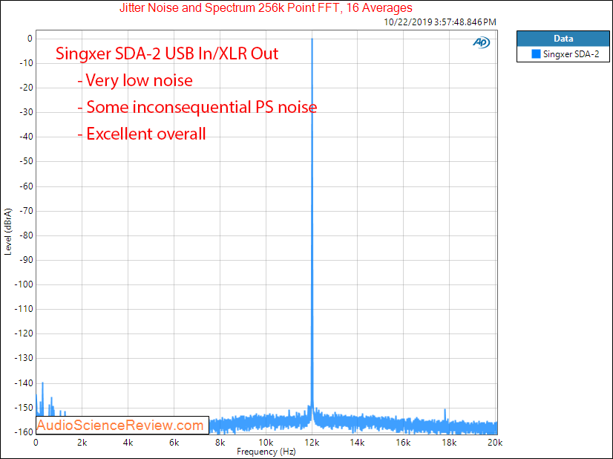Image resolution: width=613 pixels, height=459 pixels.
Task: Click the Frequency (Hz) axis label
Action: coord(266,452)
